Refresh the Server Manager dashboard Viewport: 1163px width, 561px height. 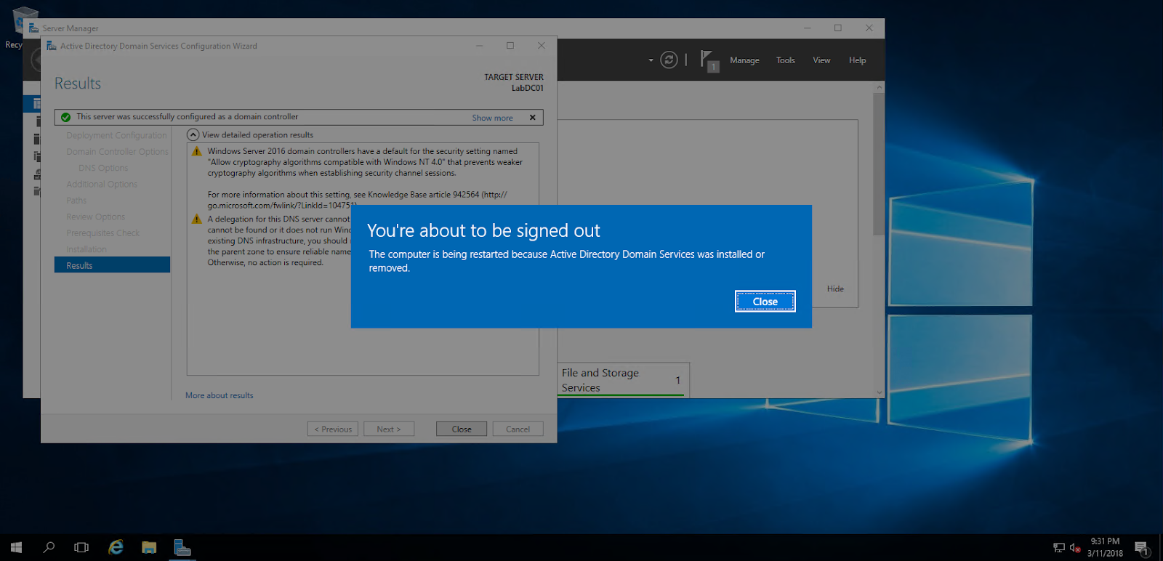click(x=669, y=60)
